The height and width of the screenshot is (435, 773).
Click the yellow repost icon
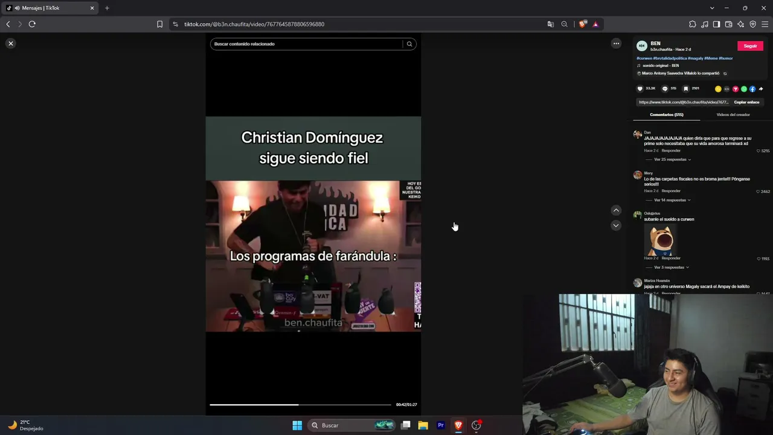(x=718, y=89)
